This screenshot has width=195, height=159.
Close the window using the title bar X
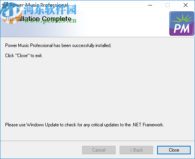(186, 5)
